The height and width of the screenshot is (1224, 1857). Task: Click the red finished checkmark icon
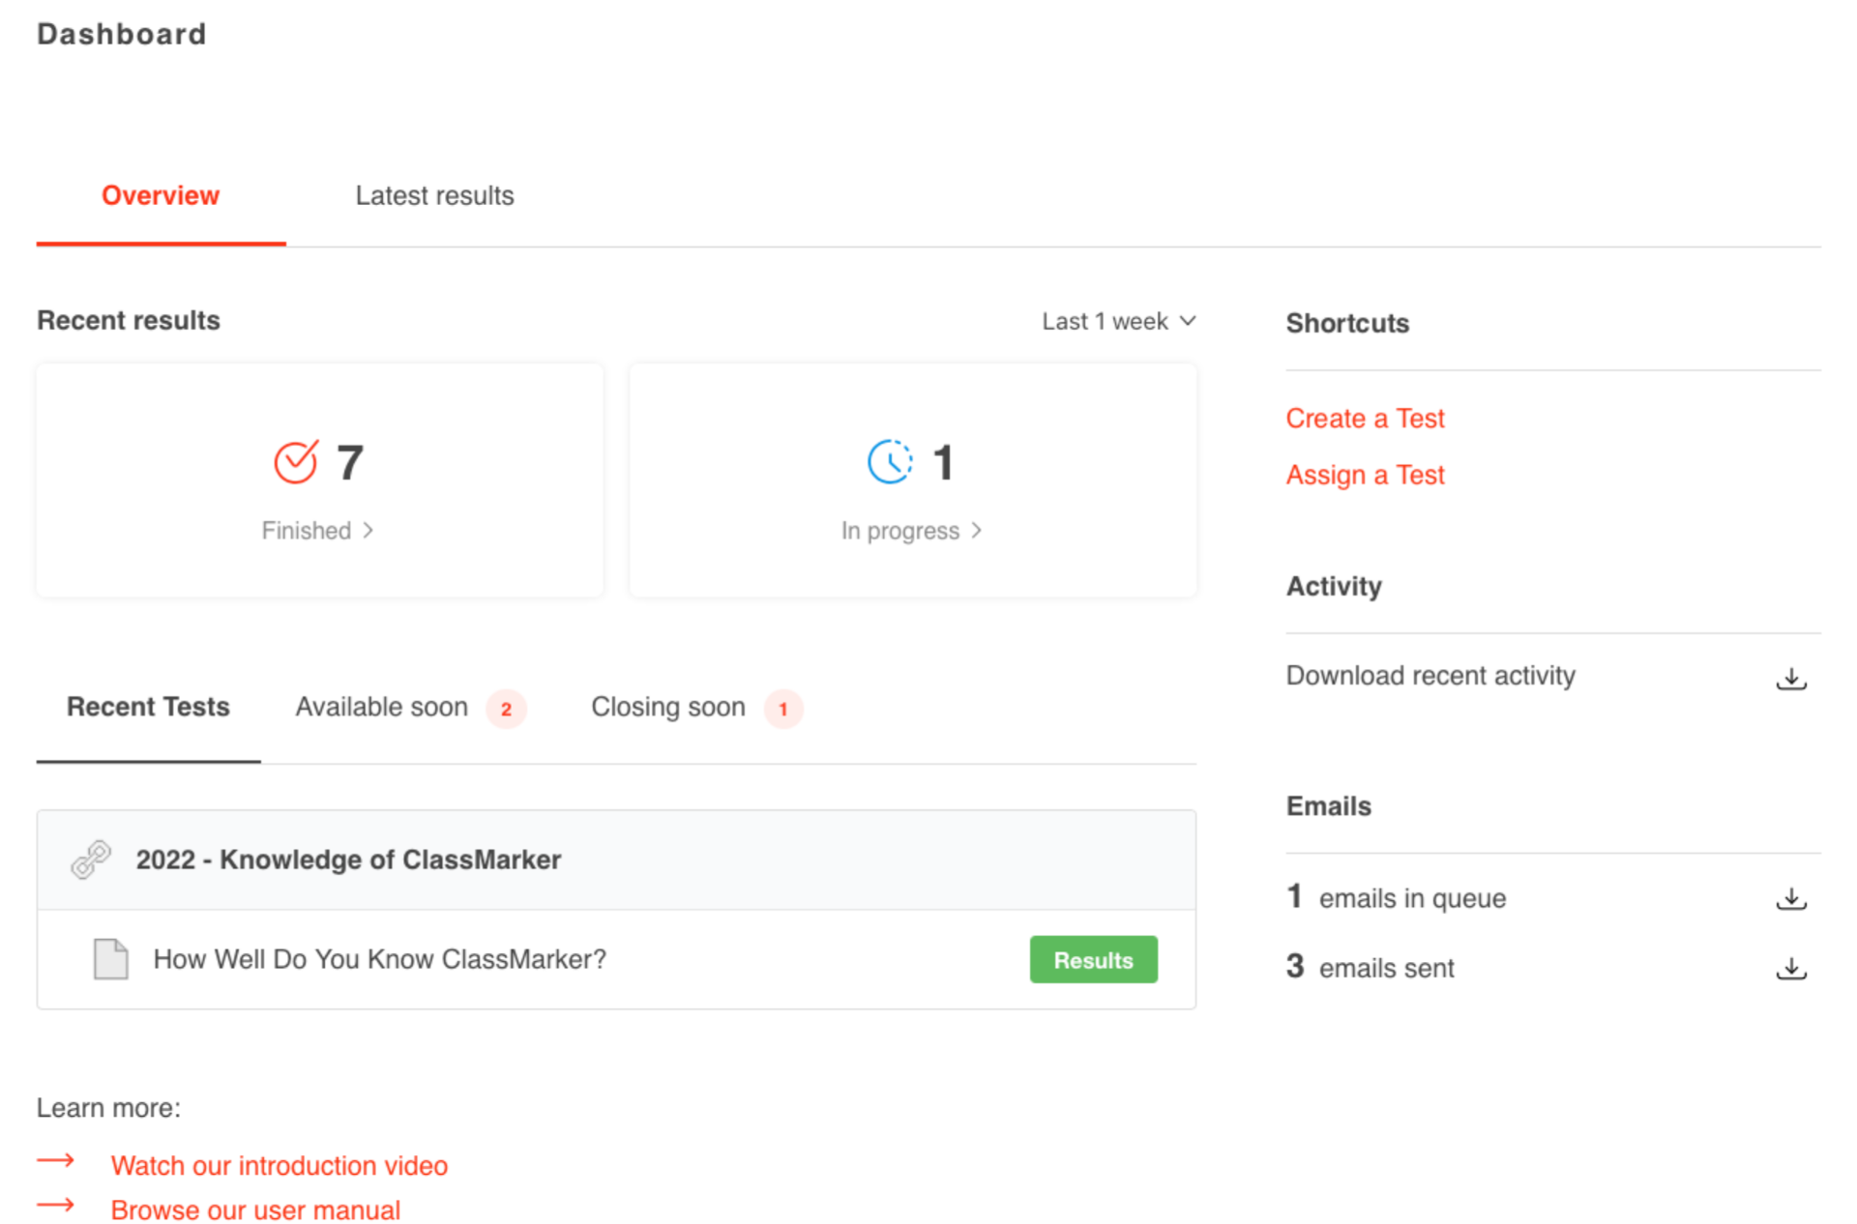[295, 462]
